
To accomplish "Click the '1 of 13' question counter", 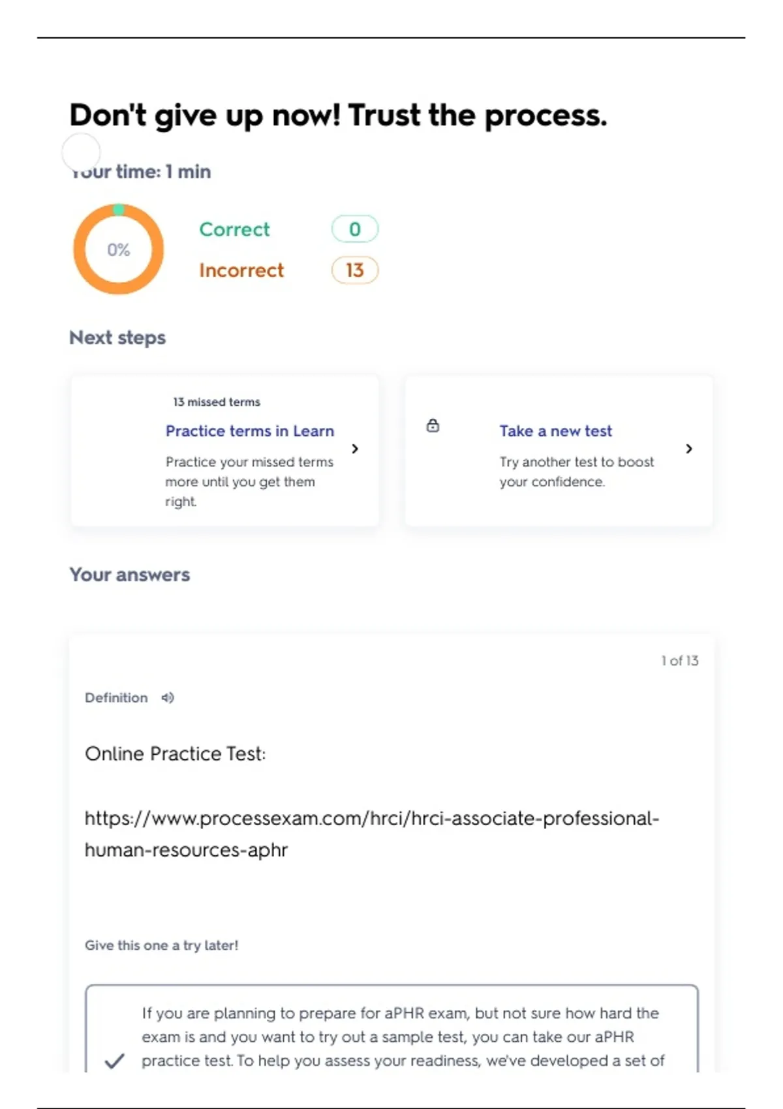I will [679, 661].
